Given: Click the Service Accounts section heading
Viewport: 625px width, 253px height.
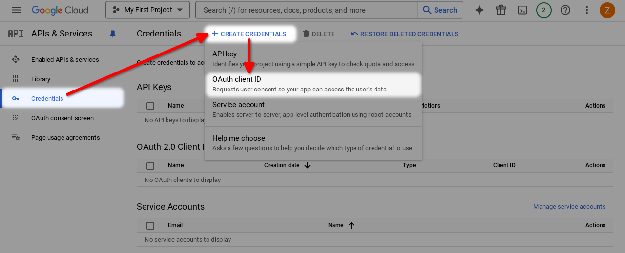Looking at the screenshot, I should [170, 207].
